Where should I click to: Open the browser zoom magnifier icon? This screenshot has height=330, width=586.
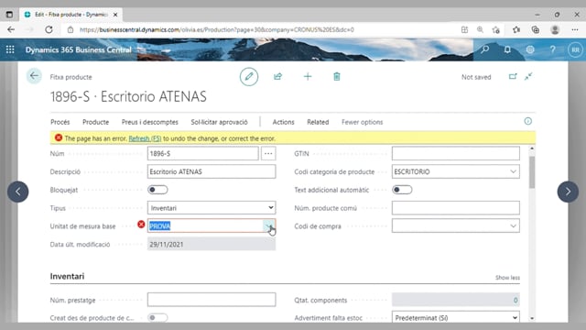coord(480,29)
